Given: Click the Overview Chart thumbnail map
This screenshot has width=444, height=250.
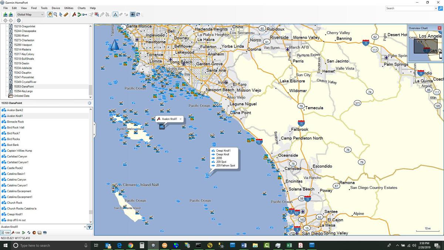Looking at the screenshot, I should [425, 46].
